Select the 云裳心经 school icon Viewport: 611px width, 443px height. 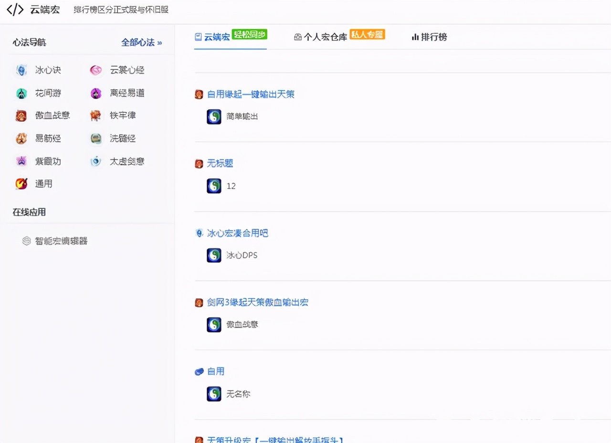click(95, 70)
